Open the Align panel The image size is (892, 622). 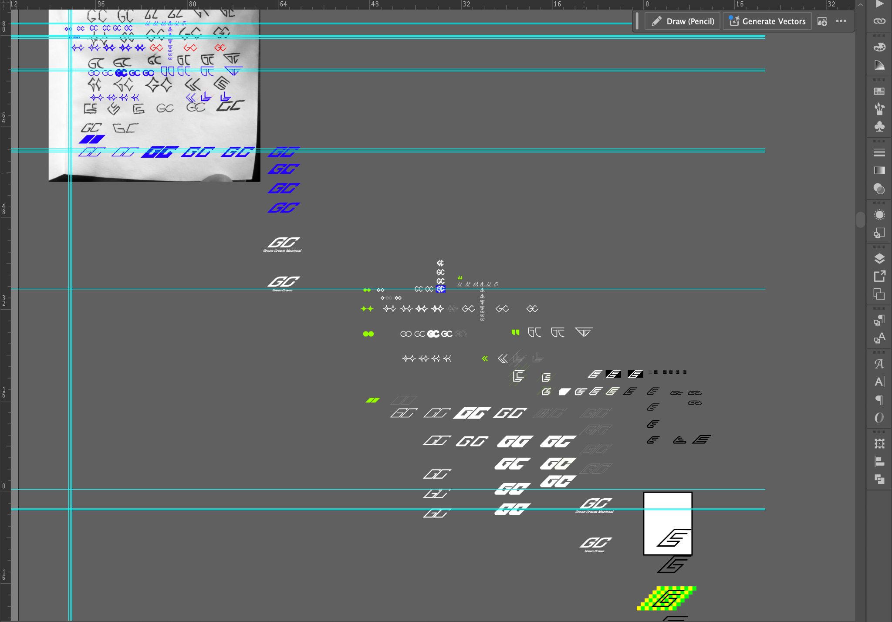click(879, 461)
